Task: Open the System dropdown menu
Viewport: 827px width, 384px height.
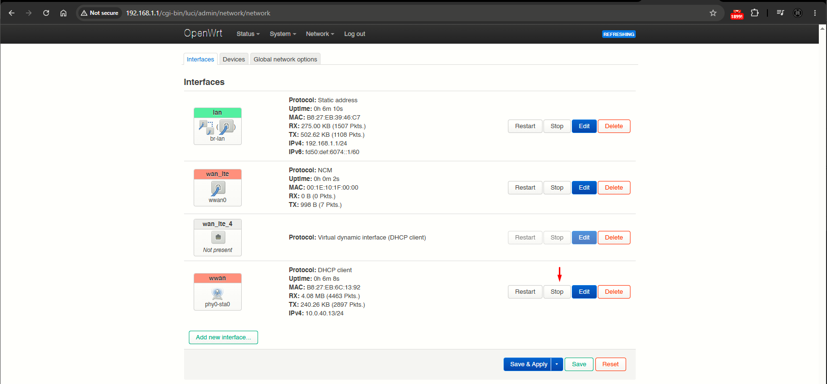Action: tap(283, 34)
